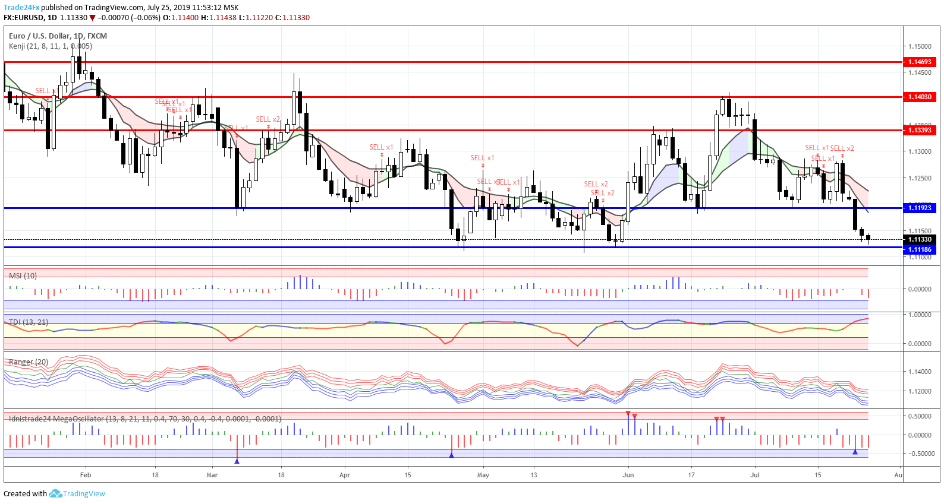Click the current price 1.11330 label
Viewport: 944px width, 504px height.
point(920,239)
